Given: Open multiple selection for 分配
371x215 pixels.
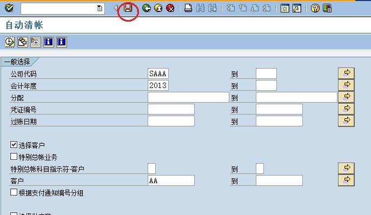Looking at the screenshot, I should pyautogui.click(x=346, y=97).
